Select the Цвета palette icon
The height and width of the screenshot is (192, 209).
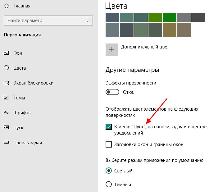click(x=6, y=68)
